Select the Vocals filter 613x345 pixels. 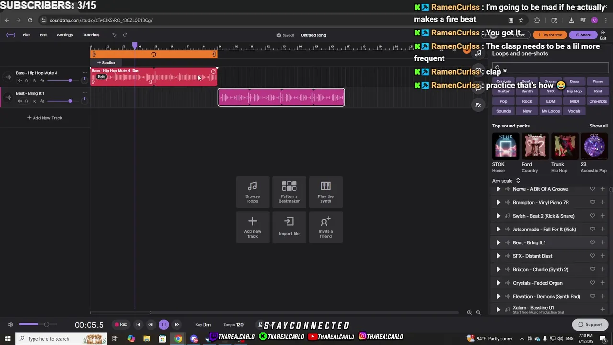point(574,111)
